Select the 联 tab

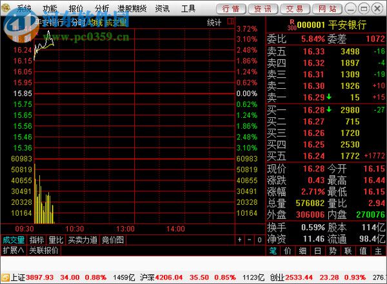[348, 251]
